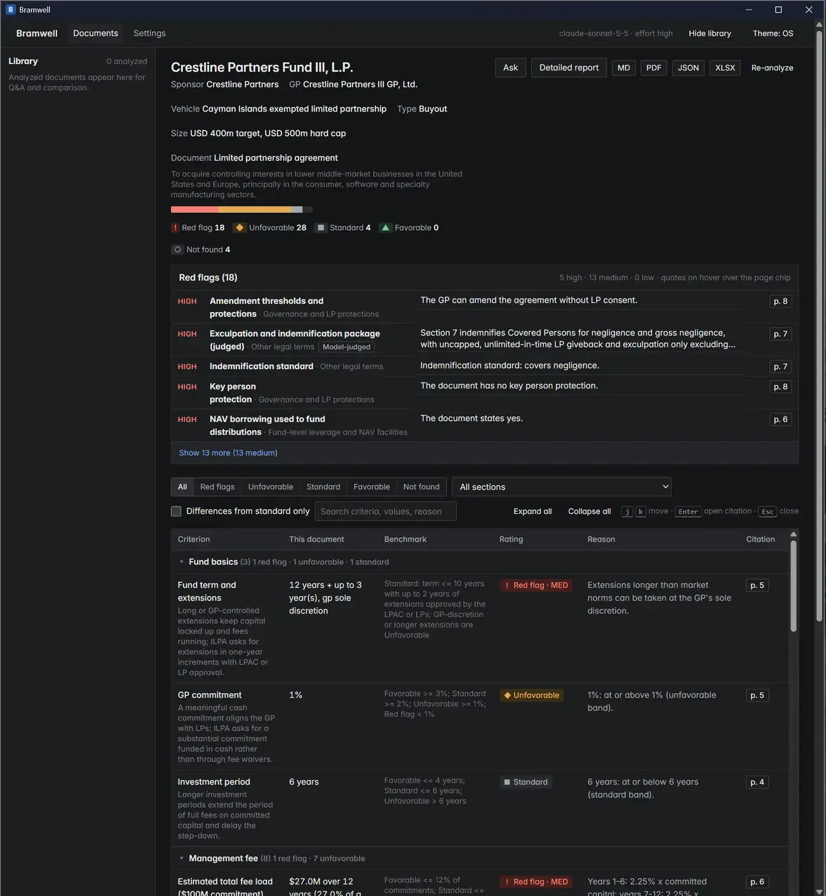Export as JSON
The height and width of the screenshot is (896, 826).
pos(688,68)
